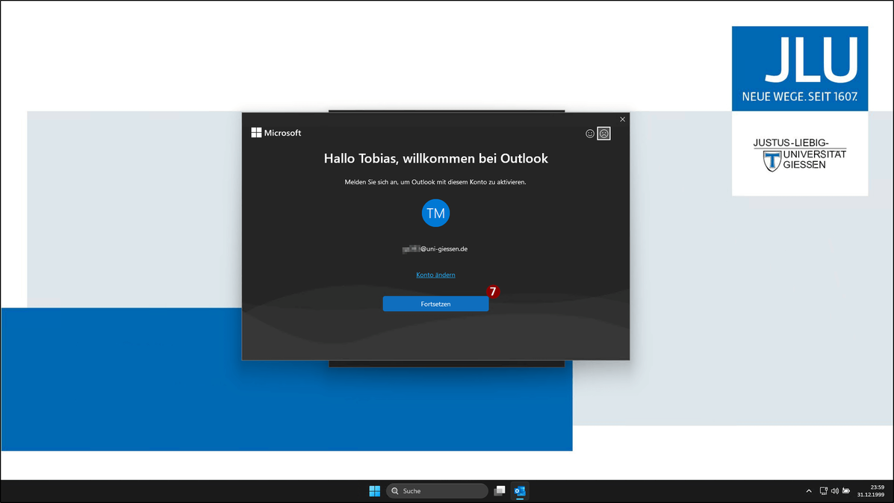Screen dimensions: 894x503
Task: Open network status from the system tray
Action: [823, 491]
